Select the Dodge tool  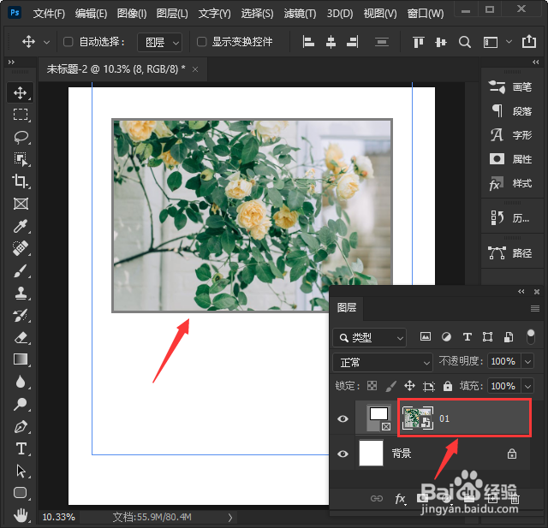click(21, 404)
